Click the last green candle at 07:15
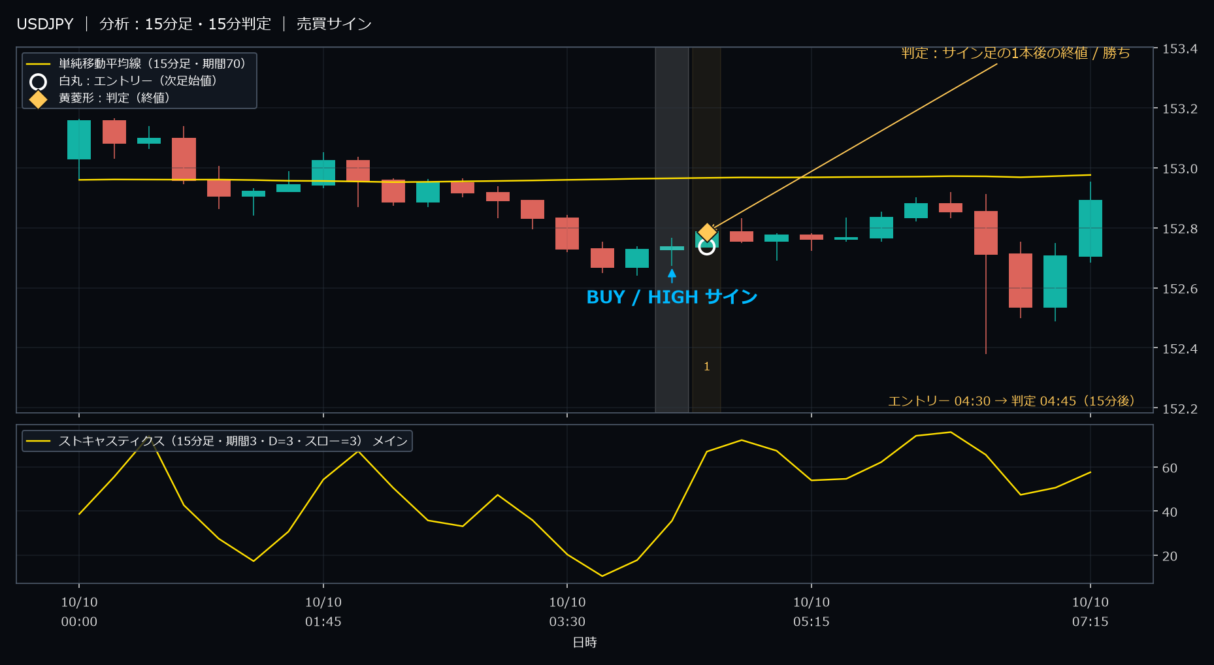The height and width of the screenshot is (665, 1214). click(1091, 228)
